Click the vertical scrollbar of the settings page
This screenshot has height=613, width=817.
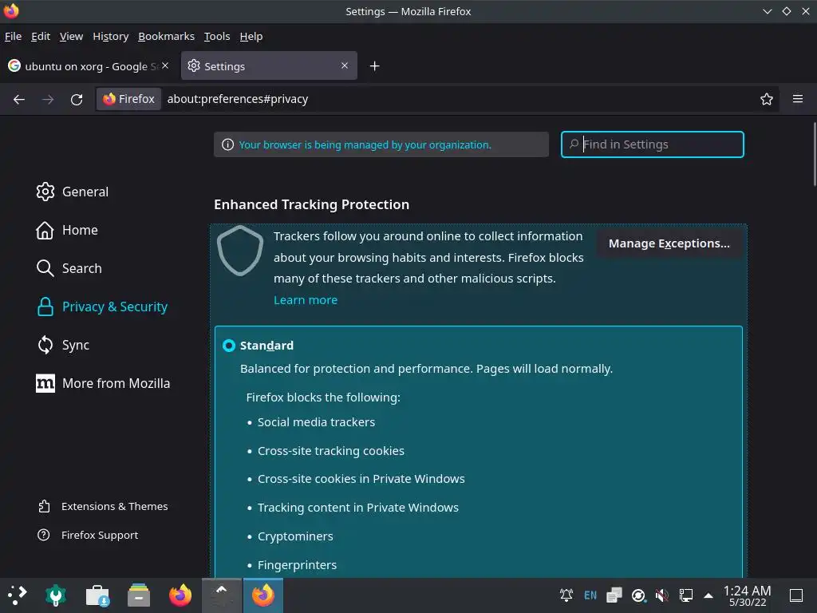pos(815,154)
